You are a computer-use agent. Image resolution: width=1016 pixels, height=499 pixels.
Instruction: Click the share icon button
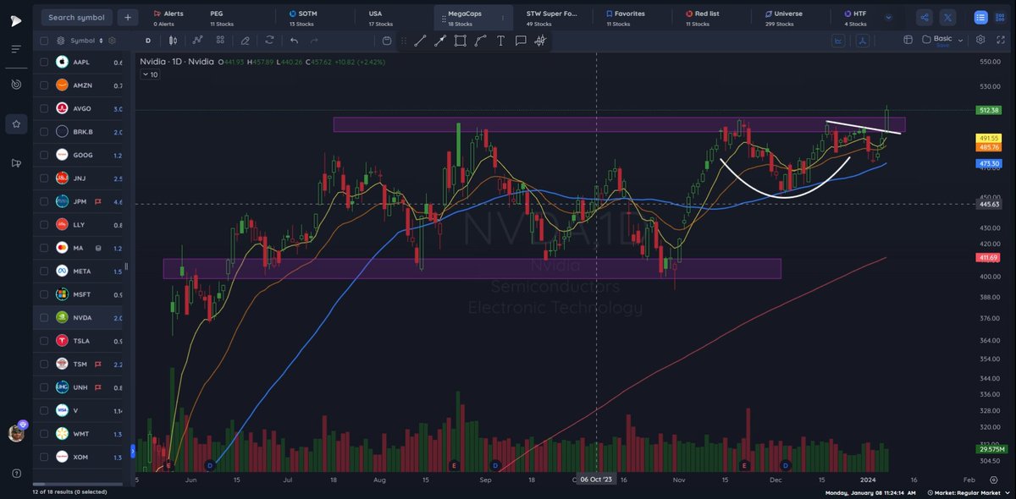tap(924, 17)
